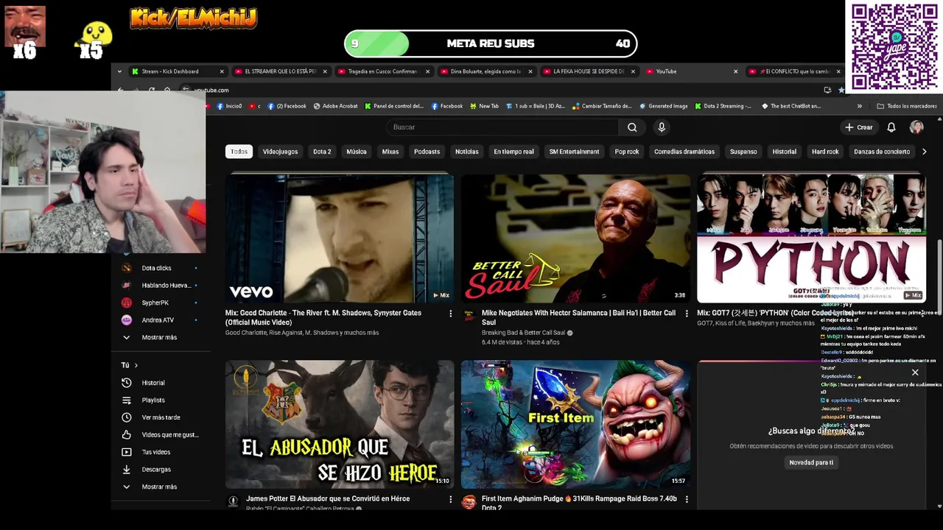
Task: Open the notifications bell
Action: click(891, 127)
